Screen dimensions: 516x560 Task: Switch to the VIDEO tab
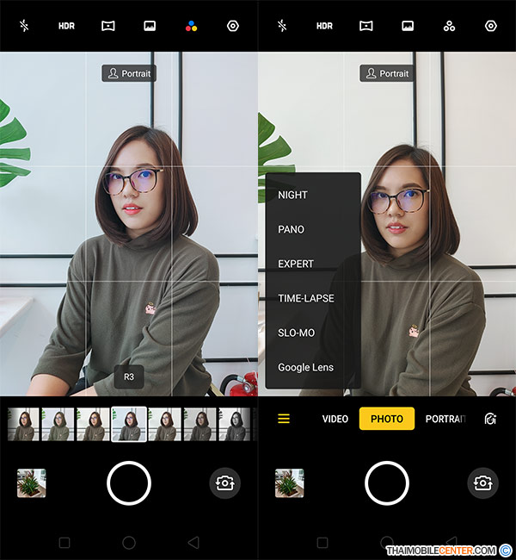[335, 419]
